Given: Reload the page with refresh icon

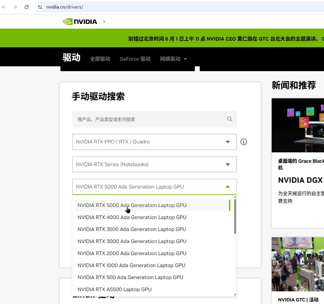Looking at the screenshot, I should (26, 7).
